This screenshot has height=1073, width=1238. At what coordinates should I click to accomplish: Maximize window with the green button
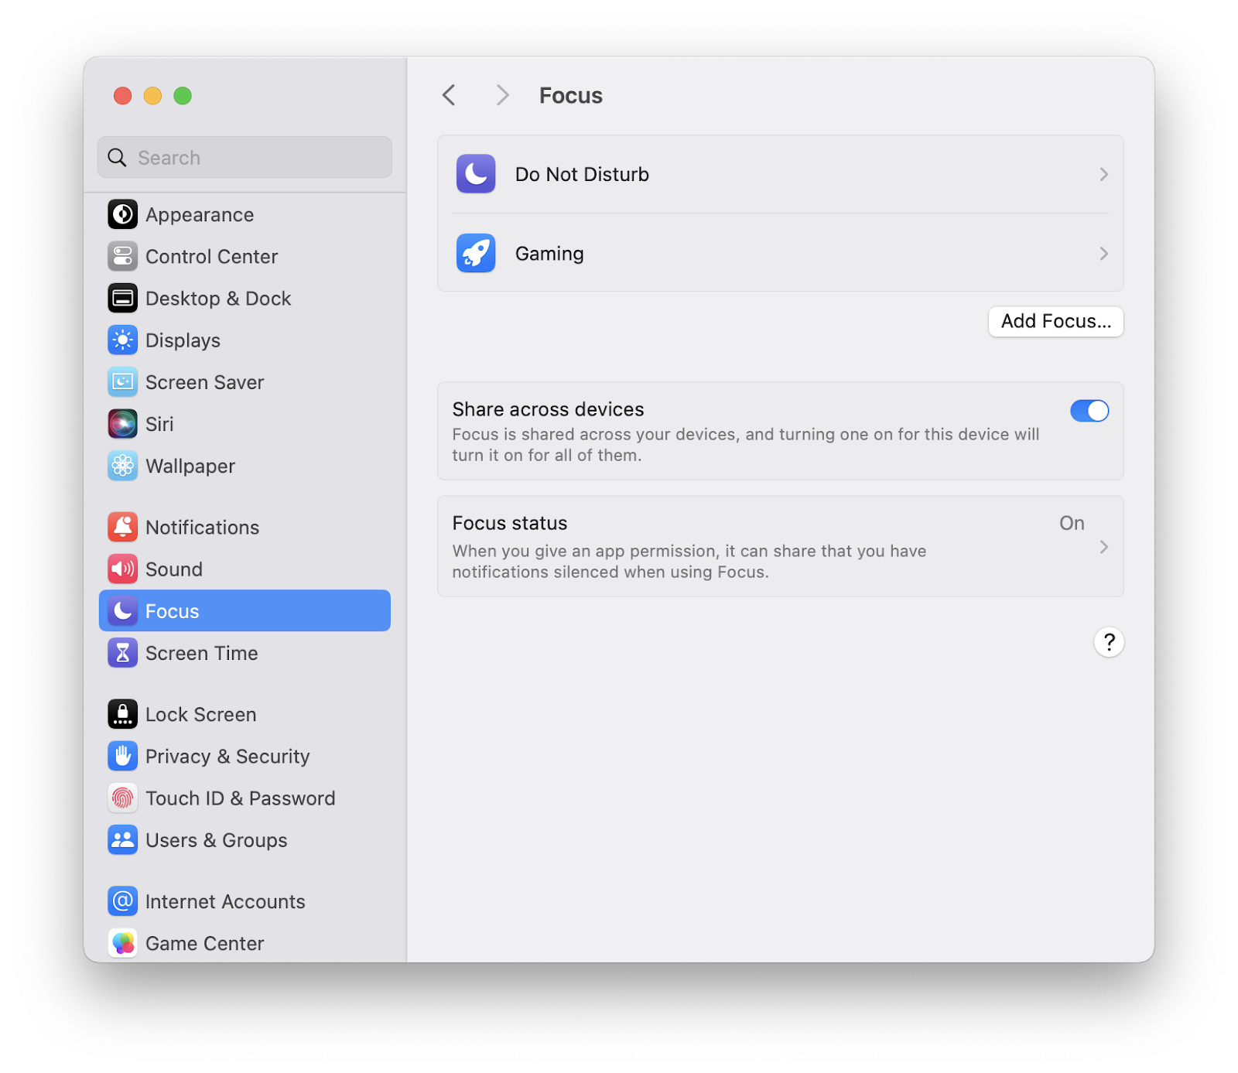tap(183, 95)
